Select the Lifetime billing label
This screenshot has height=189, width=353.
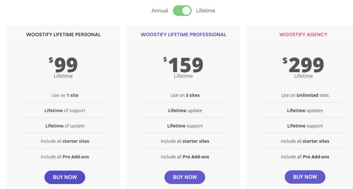click(x=205, y=11)
